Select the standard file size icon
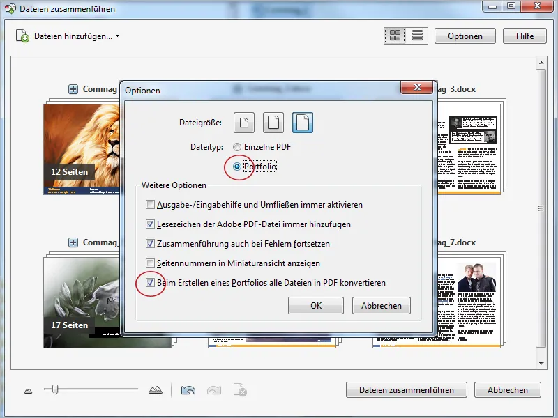This screenshot has width=558, height=418. 273,123
